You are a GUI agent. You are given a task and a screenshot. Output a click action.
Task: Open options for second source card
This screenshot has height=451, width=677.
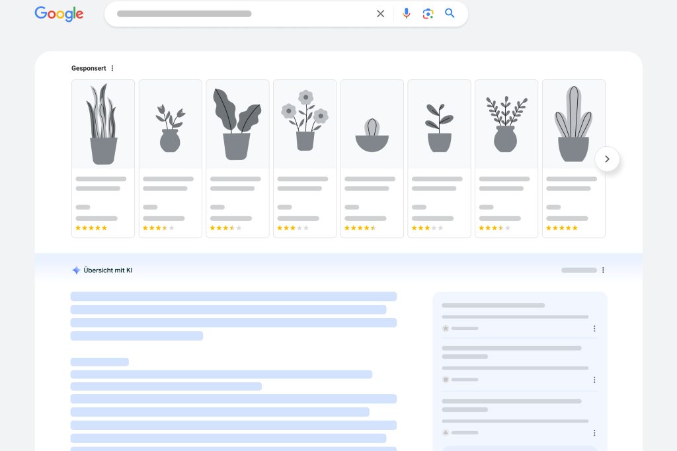tap(594, 380)
